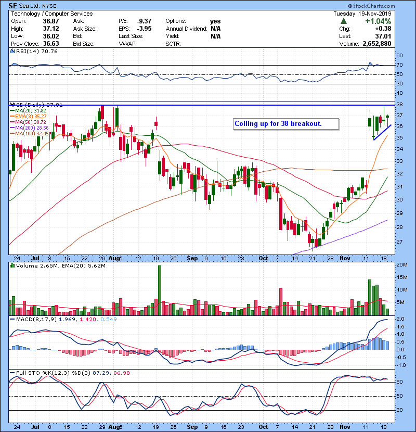The image size is (416, 432).
Task: Click the MA(100) 32.45 legend entry
Action: [x=29, y=134]
